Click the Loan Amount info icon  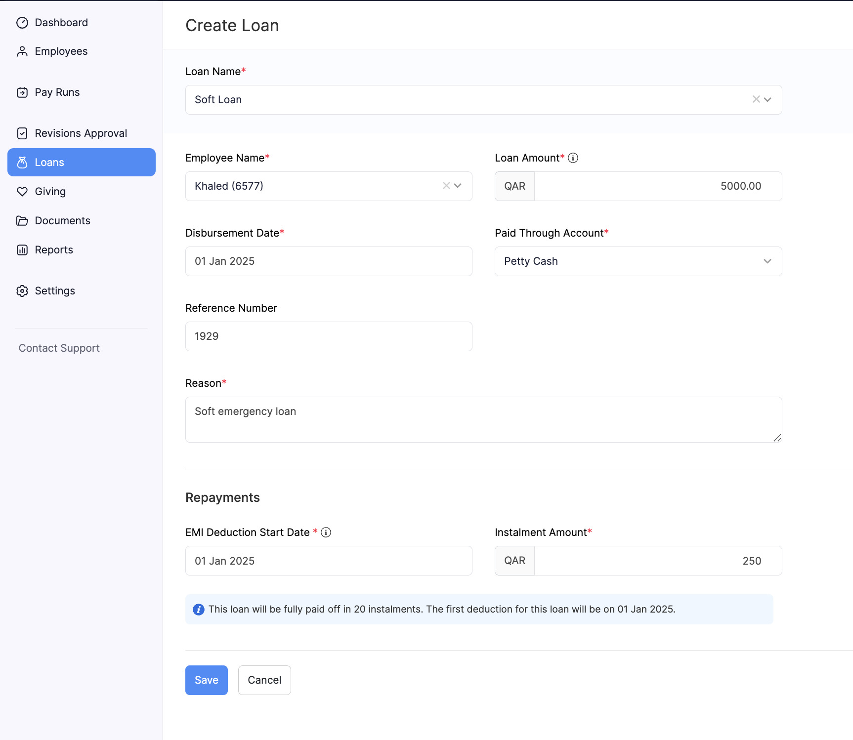573,158
